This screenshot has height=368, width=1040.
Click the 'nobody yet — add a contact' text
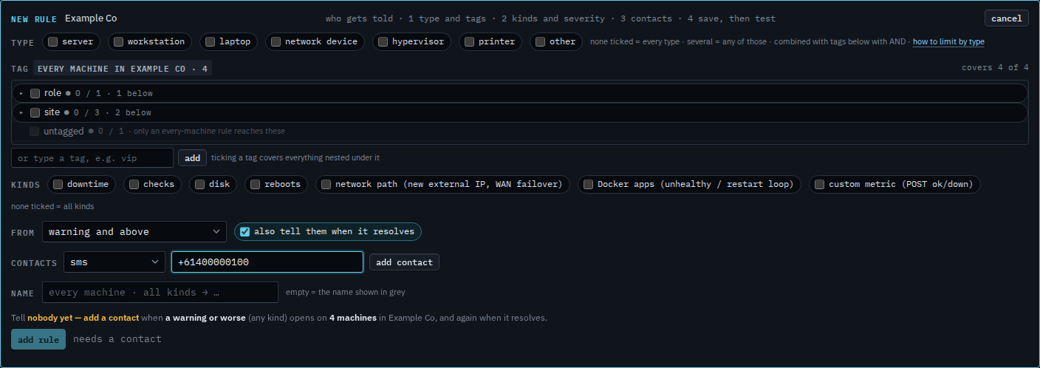tap(83, 318)
